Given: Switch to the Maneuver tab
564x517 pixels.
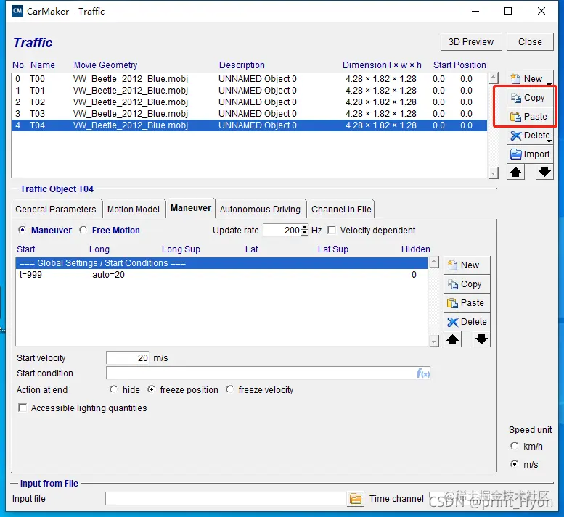Looking at the screenshot, I should pos(191,208).
